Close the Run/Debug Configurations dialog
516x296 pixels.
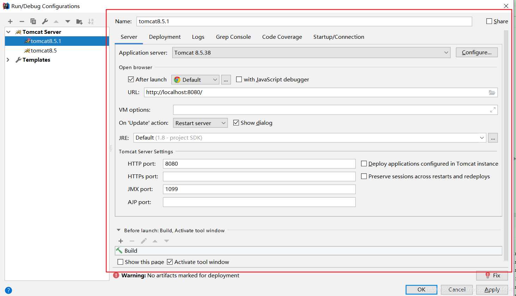coord(506,6)
